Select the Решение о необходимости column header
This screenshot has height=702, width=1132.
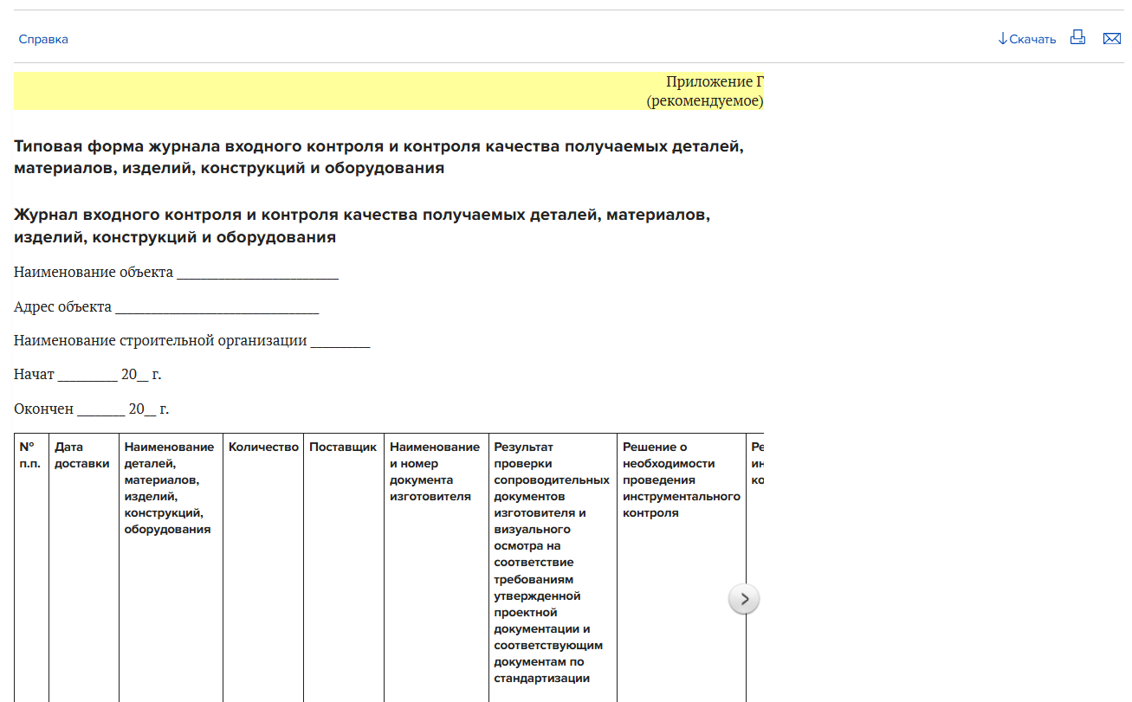click(681, 480)
